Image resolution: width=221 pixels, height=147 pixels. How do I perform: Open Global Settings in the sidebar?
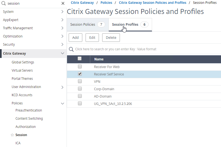click(23, 62)
